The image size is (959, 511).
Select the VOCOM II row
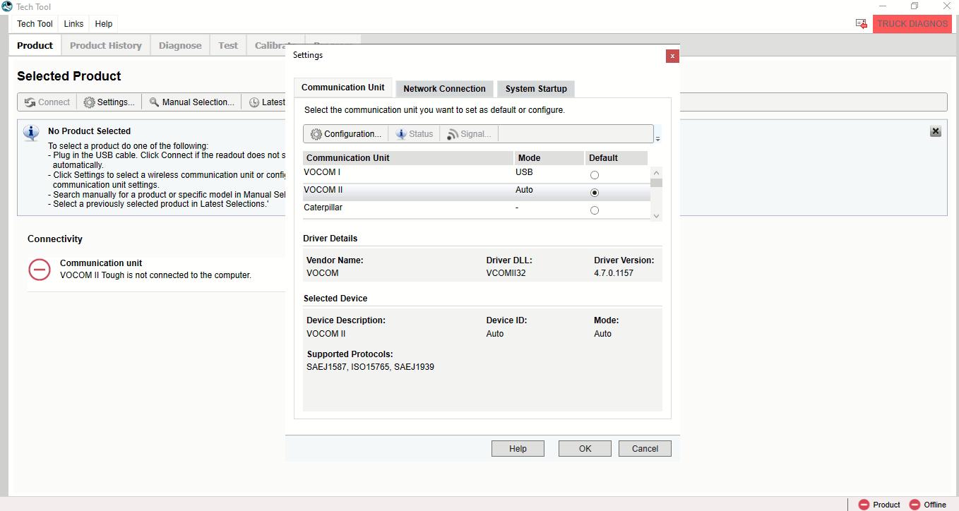click(477, 192)
